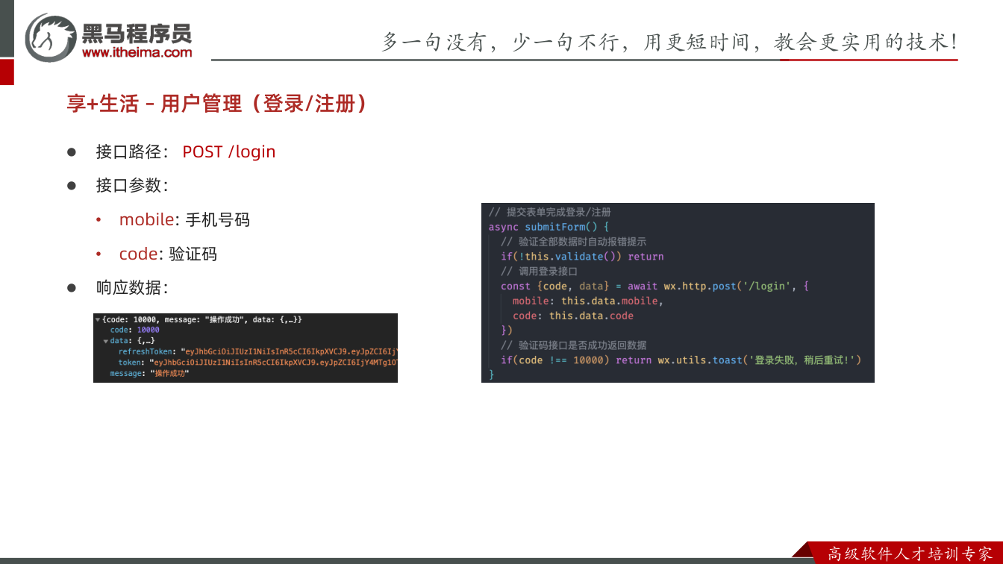This screenshot has height=564, width=1003.
Task: Click the async submitForm() code line
Action: [x=549, y=227]
